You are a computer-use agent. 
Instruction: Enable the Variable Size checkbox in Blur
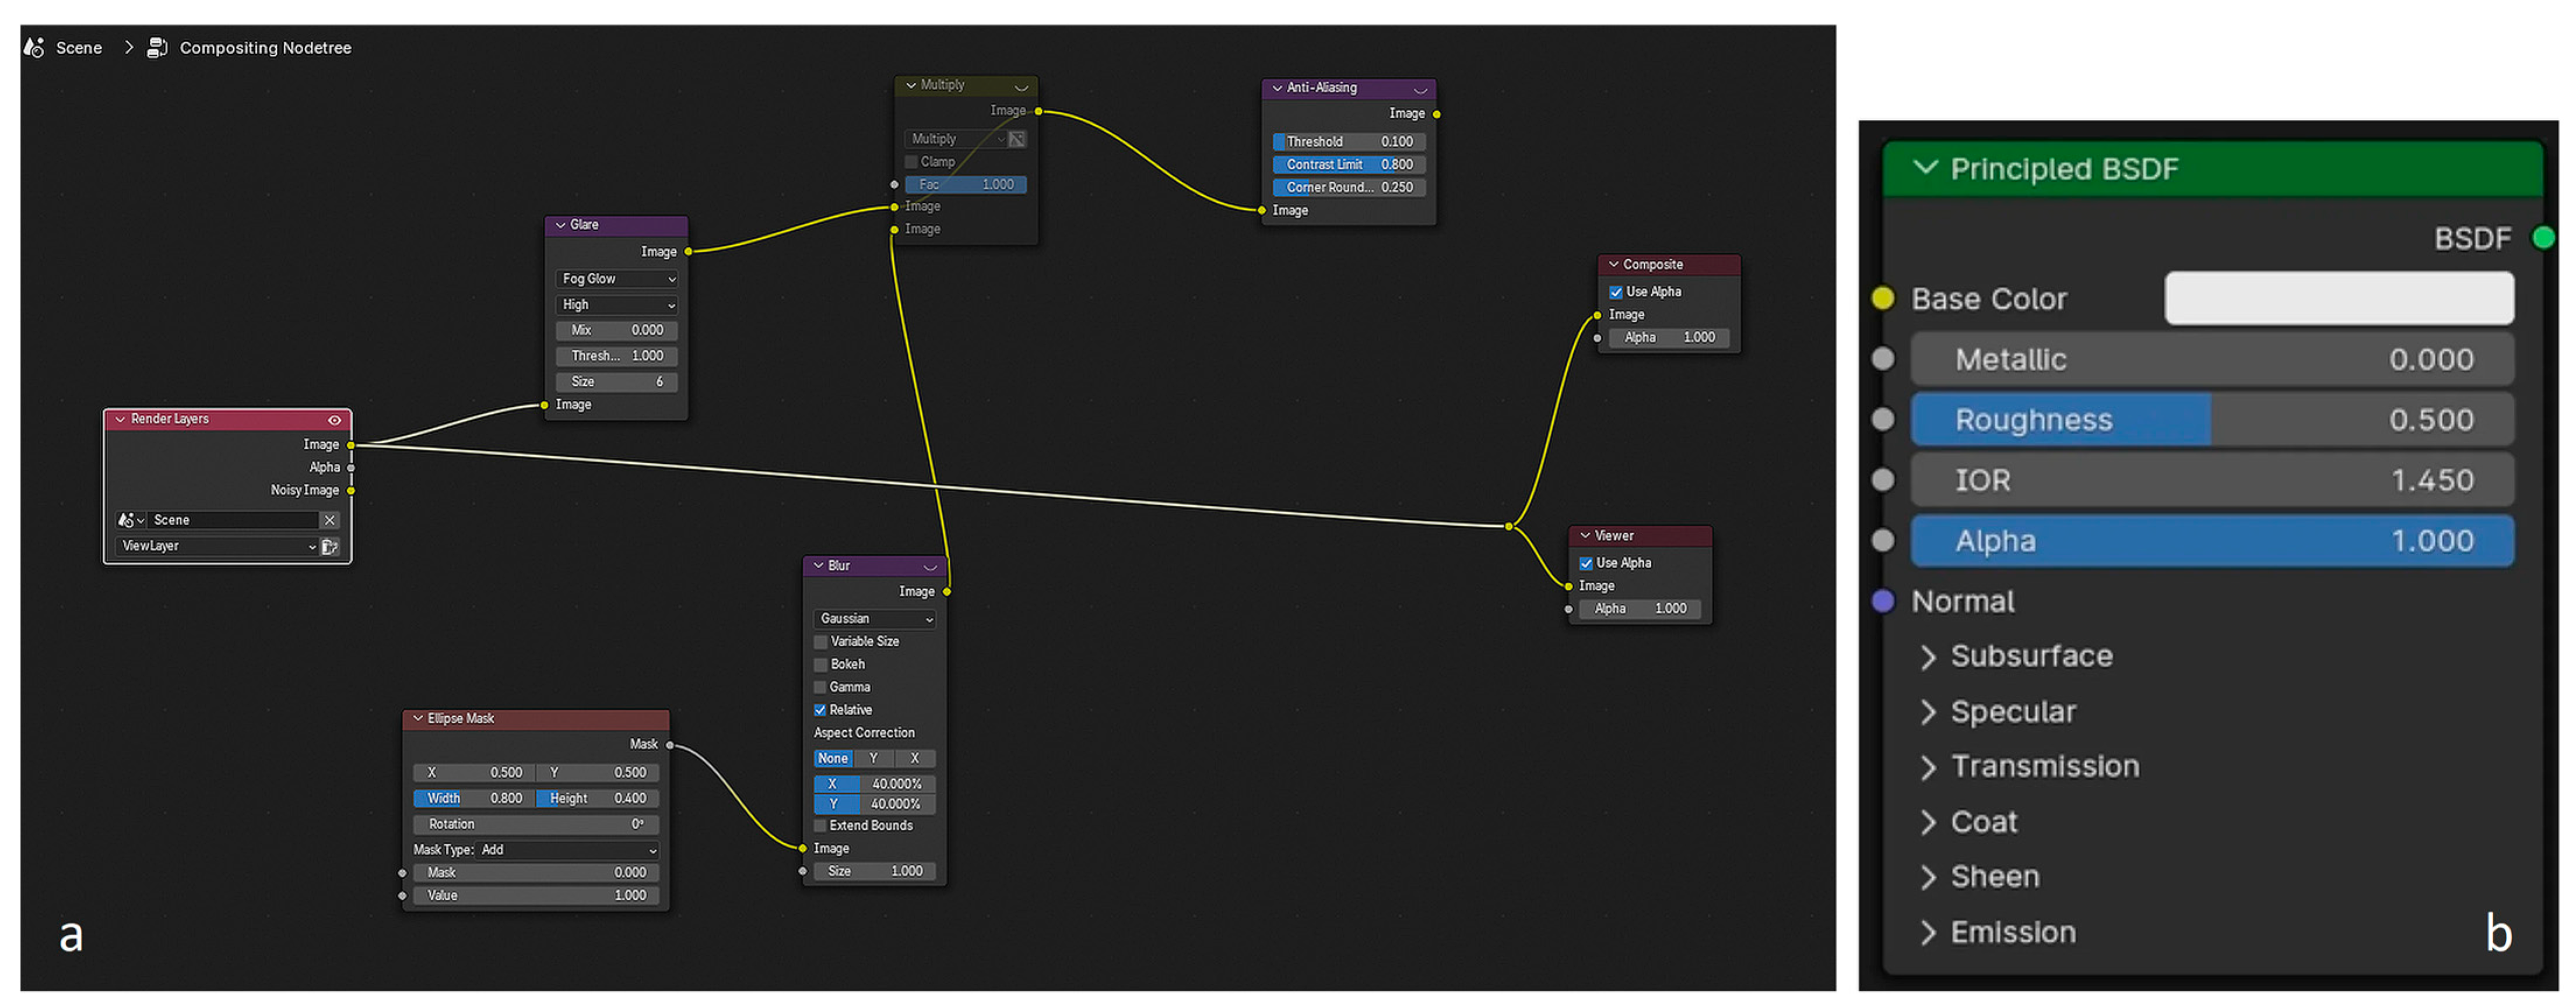(821, 642)
